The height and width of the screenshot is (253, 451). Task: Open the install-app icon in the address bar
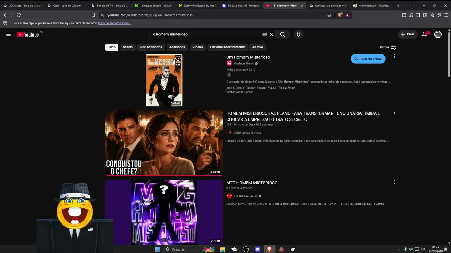click(329, 15)
